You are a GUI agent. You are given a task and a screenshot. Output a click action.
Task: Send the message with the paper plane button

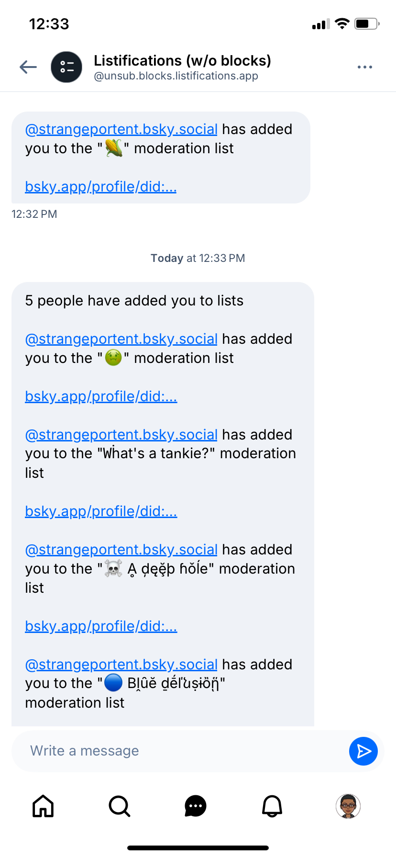pyautogui.click(x=363, y=751)
